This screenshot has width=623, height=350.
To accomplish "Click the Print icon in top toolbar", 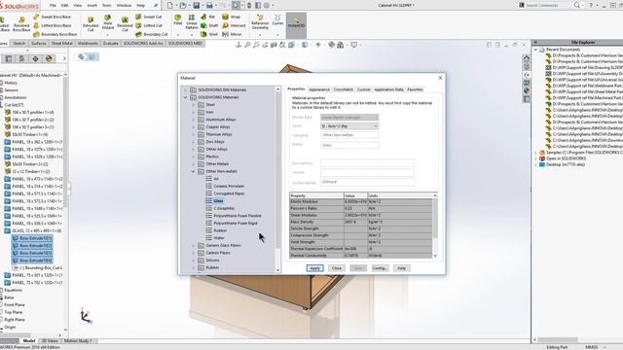I will pos(209,5).
